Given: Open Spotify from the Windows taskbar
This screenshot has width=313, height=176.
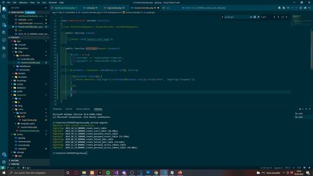Looking at the screenshot, I should pos(108,173).
